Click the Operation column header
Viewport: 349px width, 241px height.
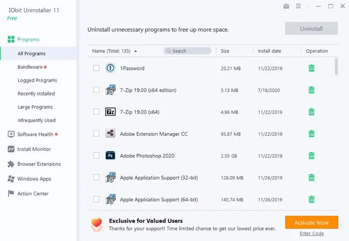coord(317,51)
